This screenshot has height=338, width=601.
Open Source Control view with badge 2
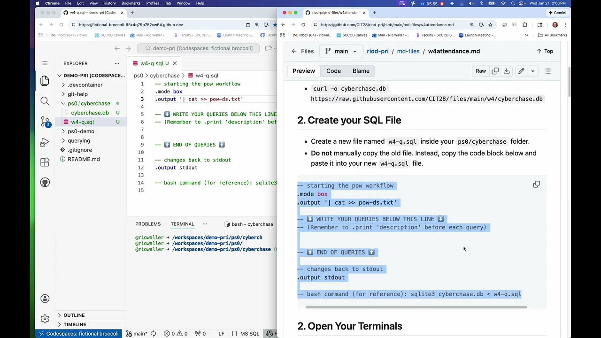point(45,122)
